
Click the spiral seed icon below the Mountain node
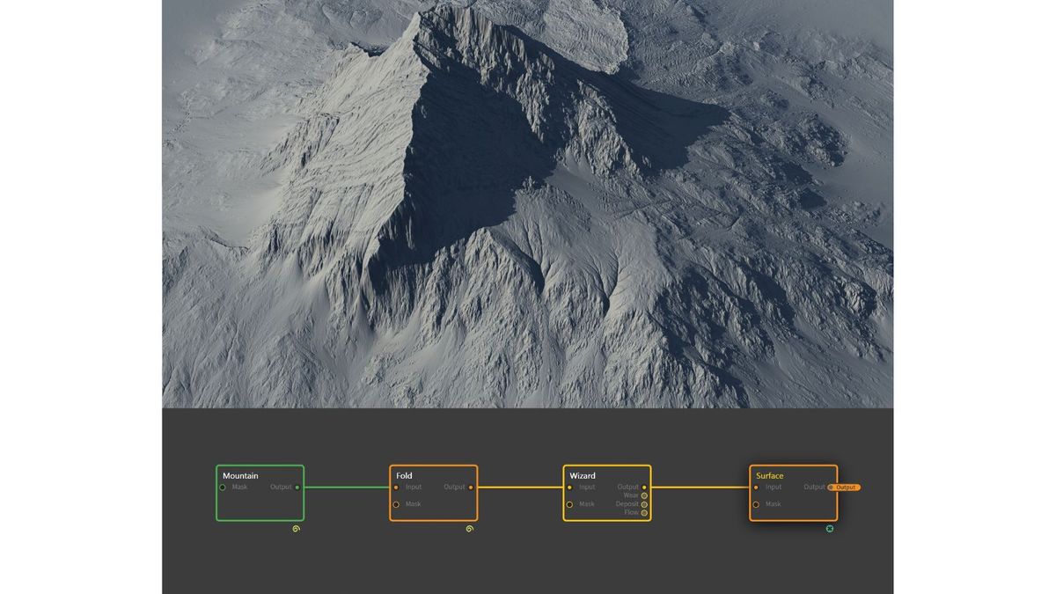click(296, 528)
